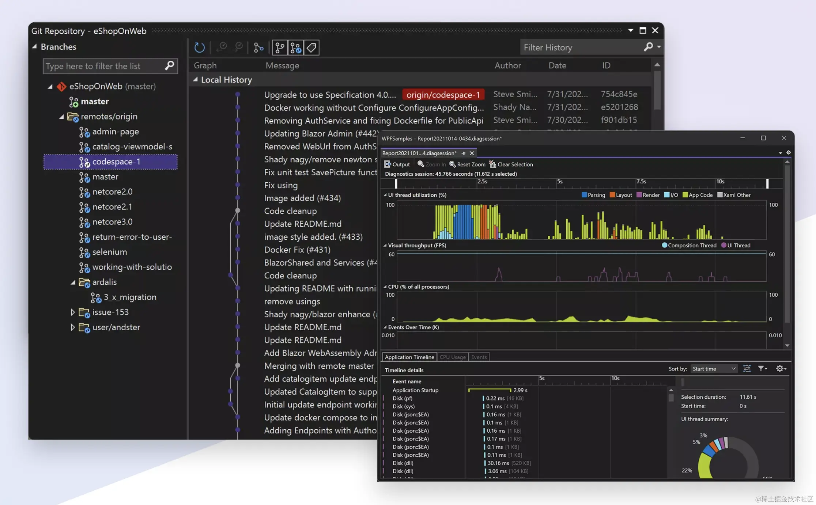Toggle show remote branches button
816x505 pixels.
pyautogui.click(x=295, y=48)
